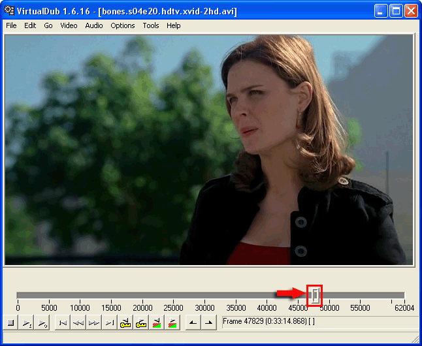
Task: Jump to the start of video
Action: point(63,322)
